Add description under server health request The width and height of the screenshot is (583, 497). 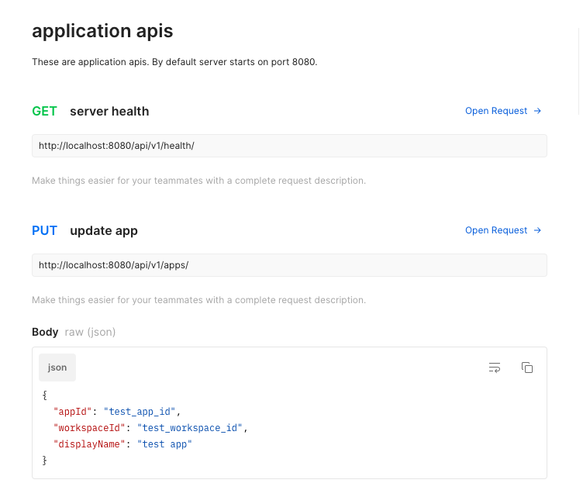(x=198, y=181)
